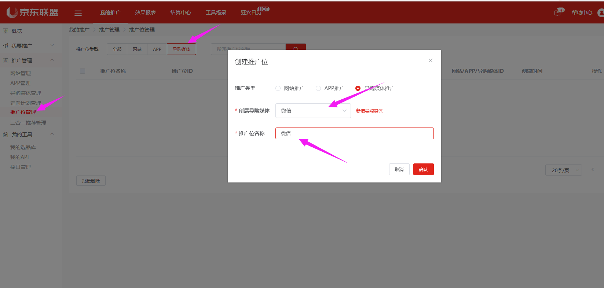Collapse 推广管理 sidebar section

pos(52,60)
